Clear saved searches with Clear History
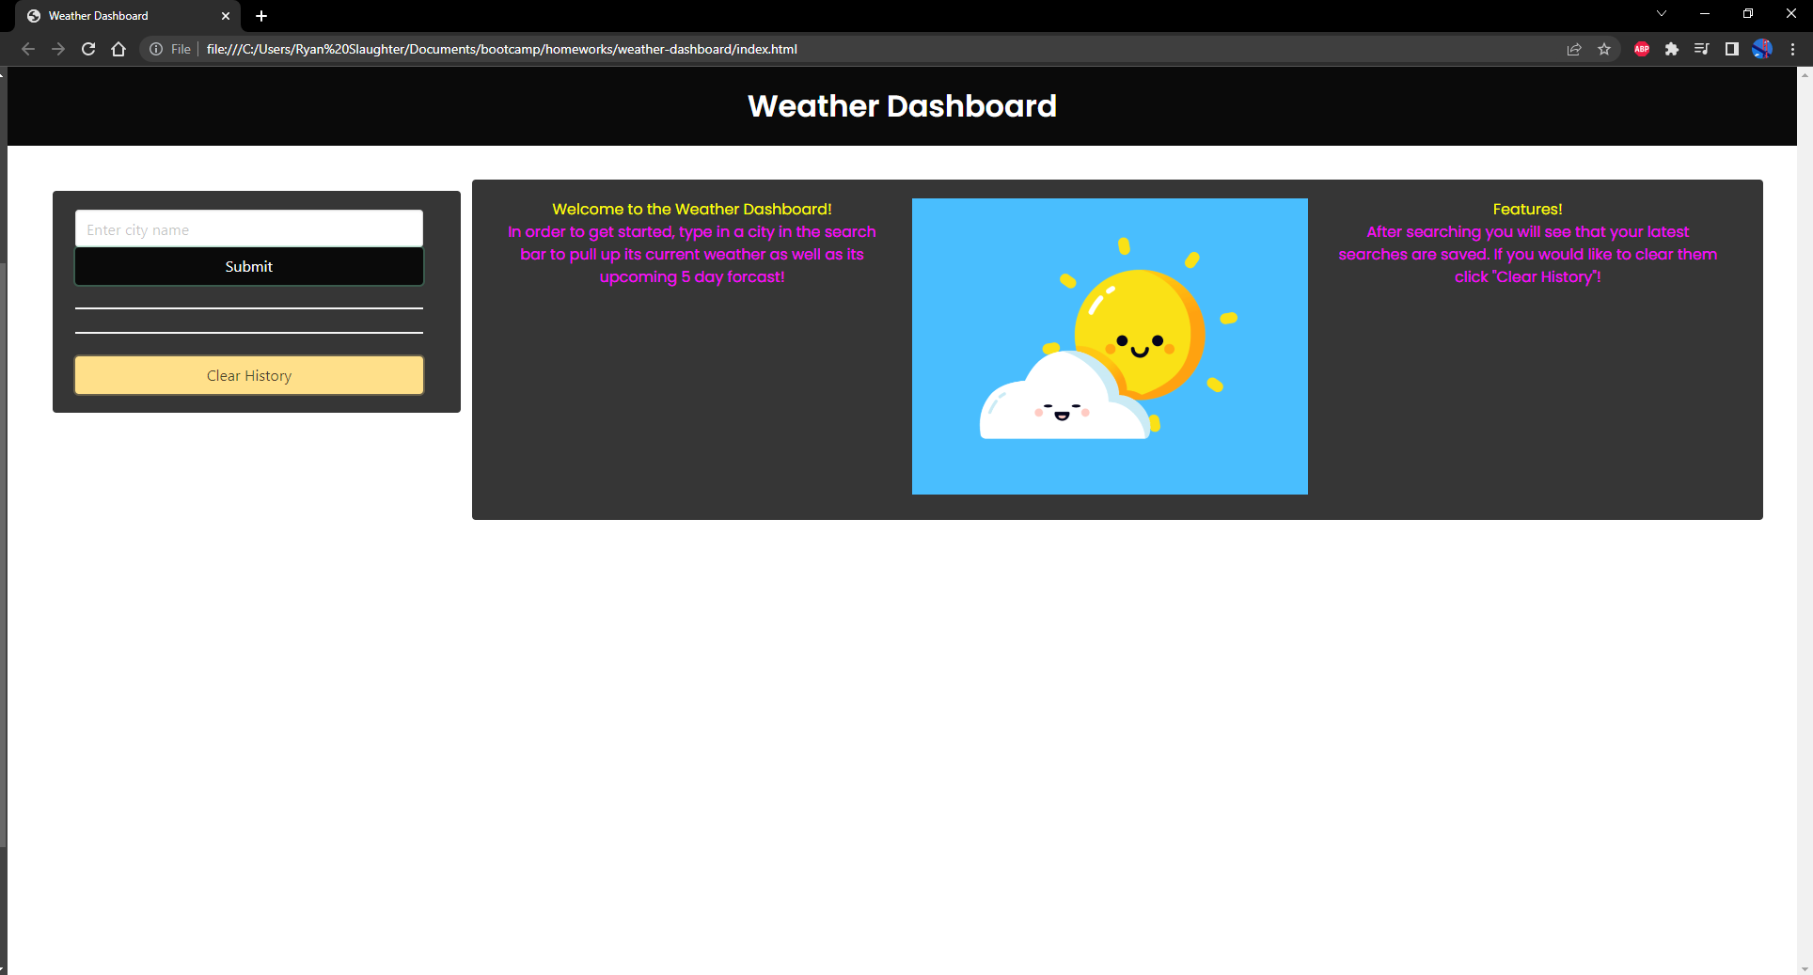The height and width of the screenshot is (975, 1813). (x=248, y=375)
